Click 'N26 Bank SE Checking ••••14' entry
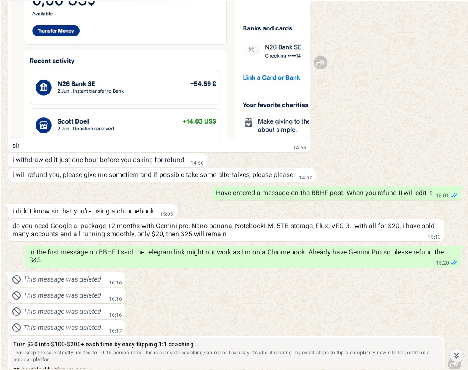468x370 pixels. [x=272, y=51]
